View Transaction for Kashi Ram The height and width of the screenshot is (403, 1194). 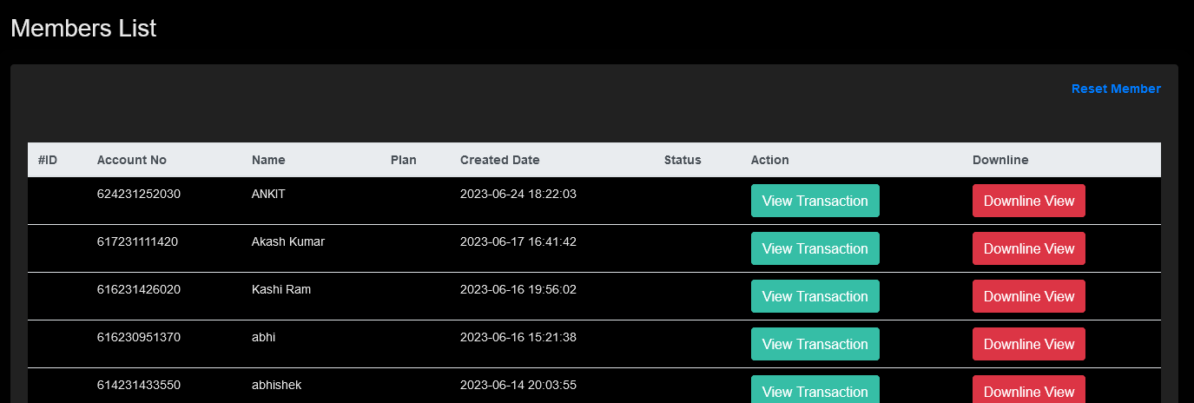tap(815, 296)
